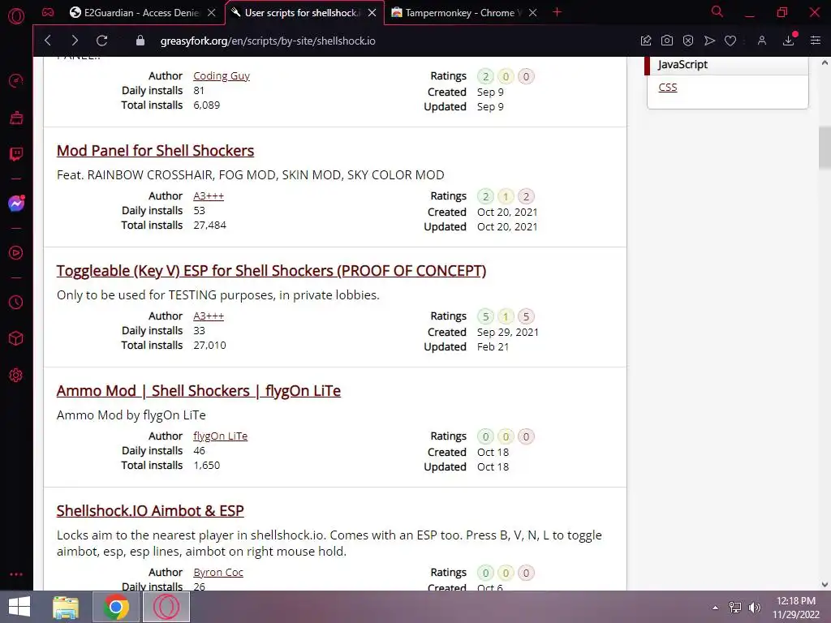
Task: Open GX Control speedometer icon in sidebar
Action: tap(16, 80)
